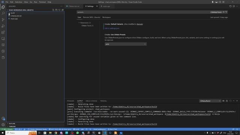The image size is (240, 135).
Task: Clear the settings search input icon
Action: [x=223, y=12]
